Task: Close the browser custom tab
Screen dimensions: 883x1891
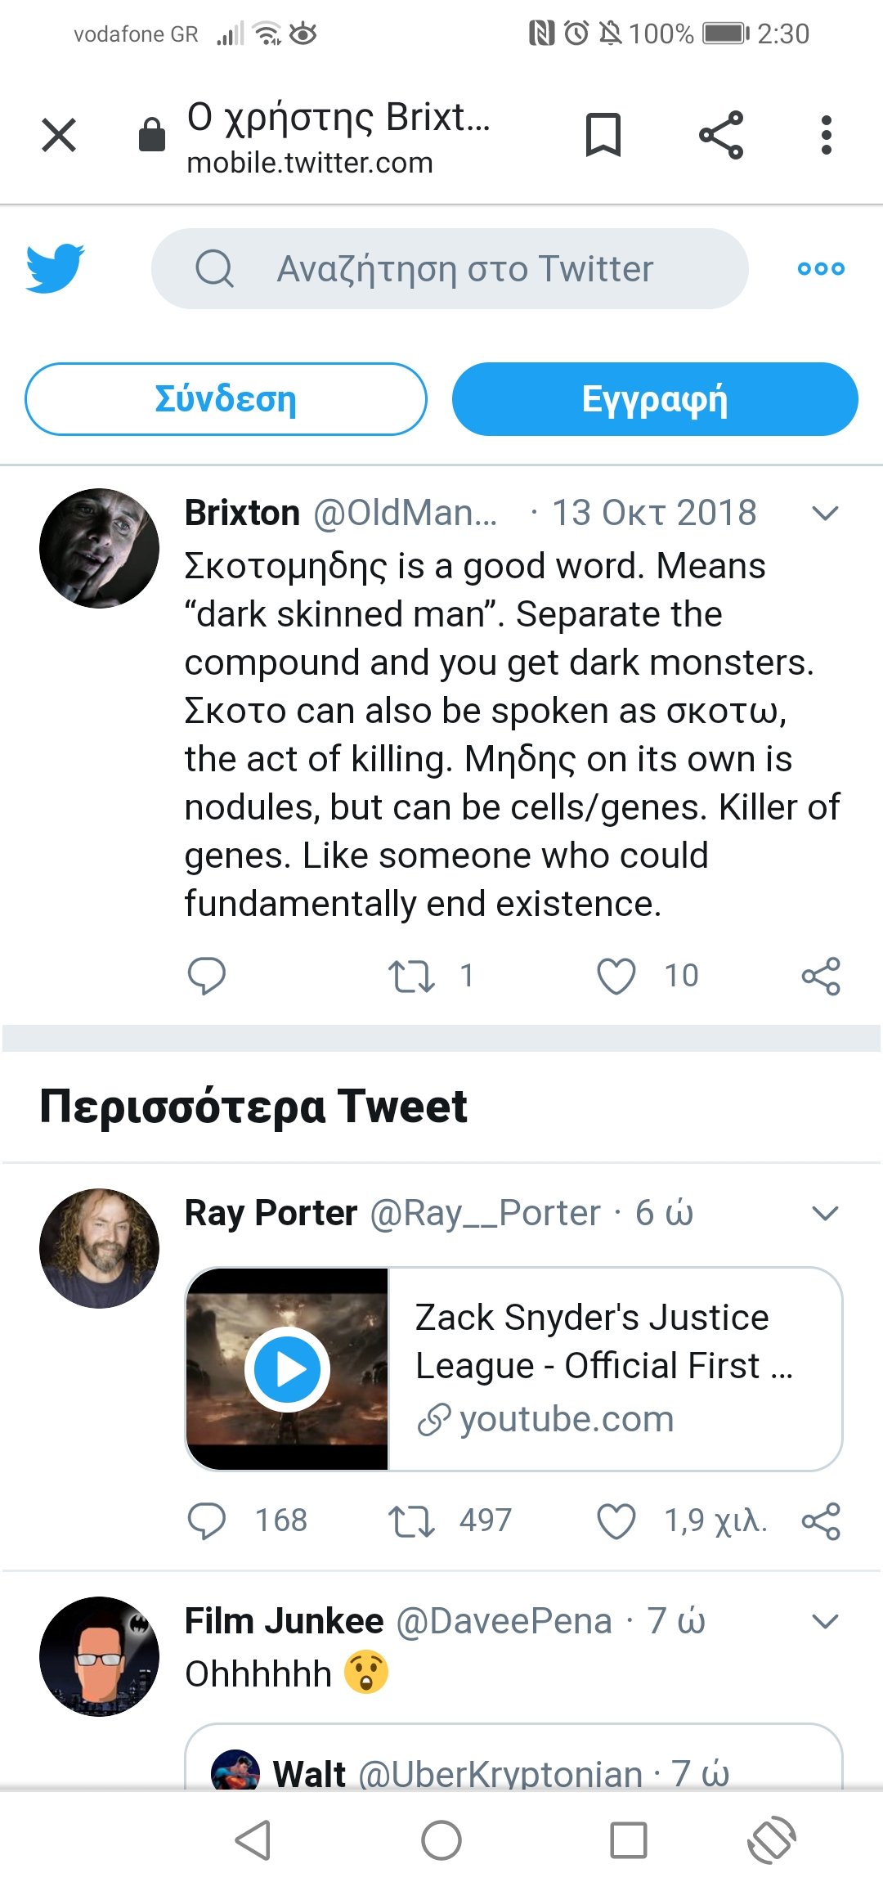Action: click(59, 135)
